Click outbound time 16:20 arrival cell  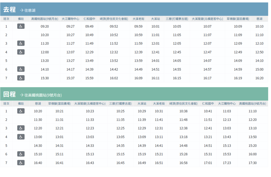click(259, 78)
